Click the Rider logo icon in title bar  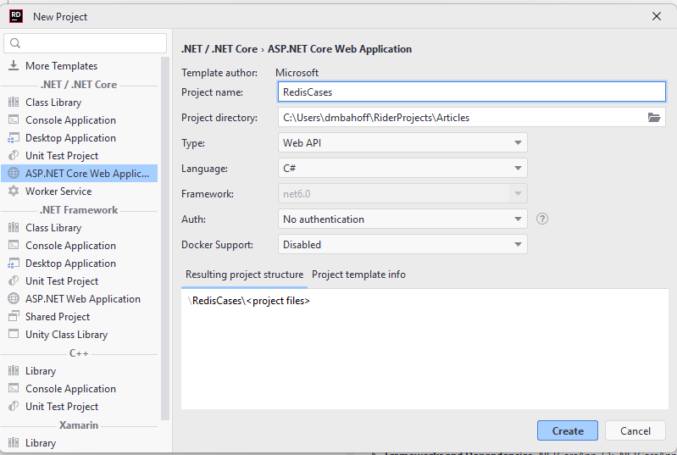pos(16,16)
